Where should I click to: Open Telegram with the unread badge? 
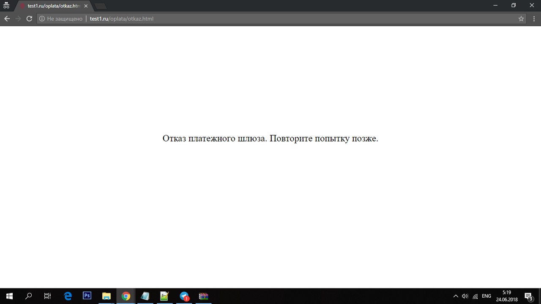184,296
